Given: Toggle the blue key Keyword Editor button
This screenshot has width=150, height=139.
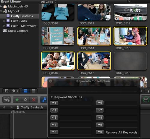Looking at the screenshot, I should tap(44, 99).
